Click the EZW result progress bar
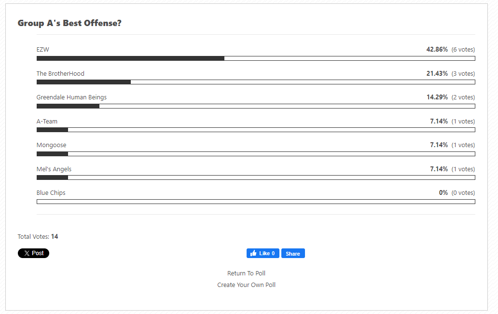The image size is (498, 314). coord(256,58)
